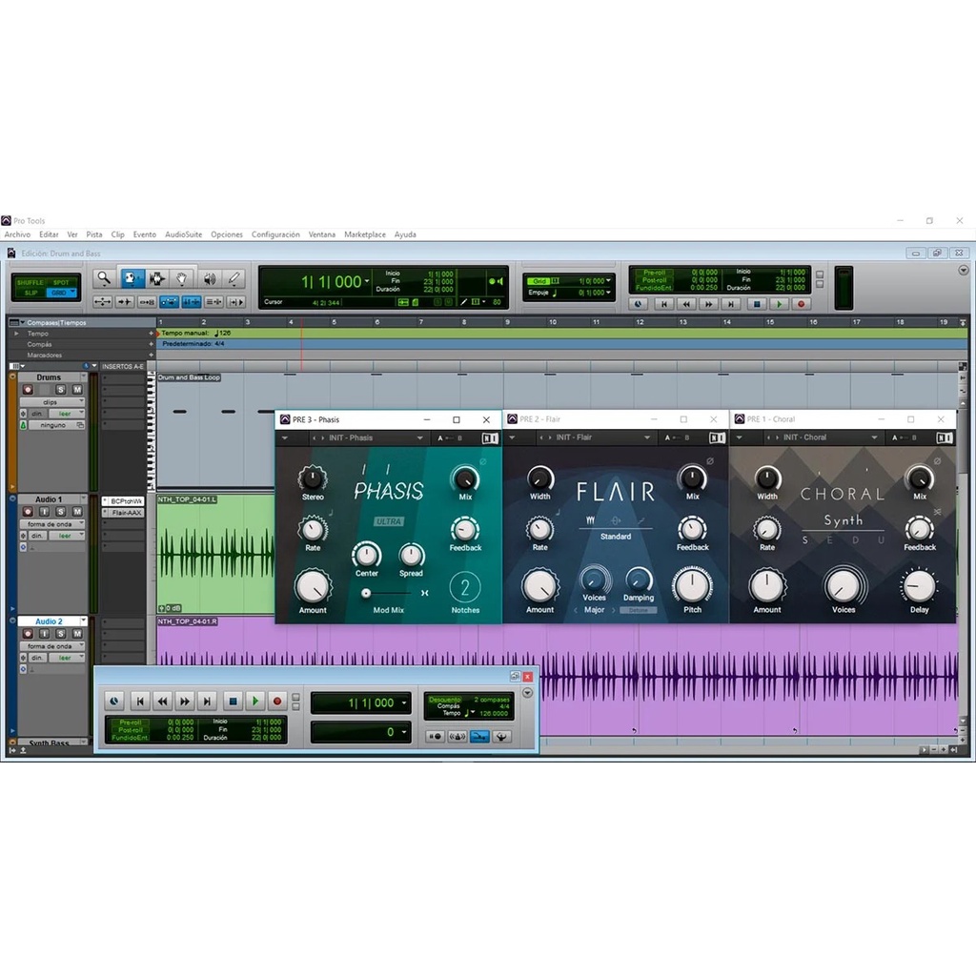976x976 pixels.
Task: Solo the Drums track
Action: (x=60, y=390)
